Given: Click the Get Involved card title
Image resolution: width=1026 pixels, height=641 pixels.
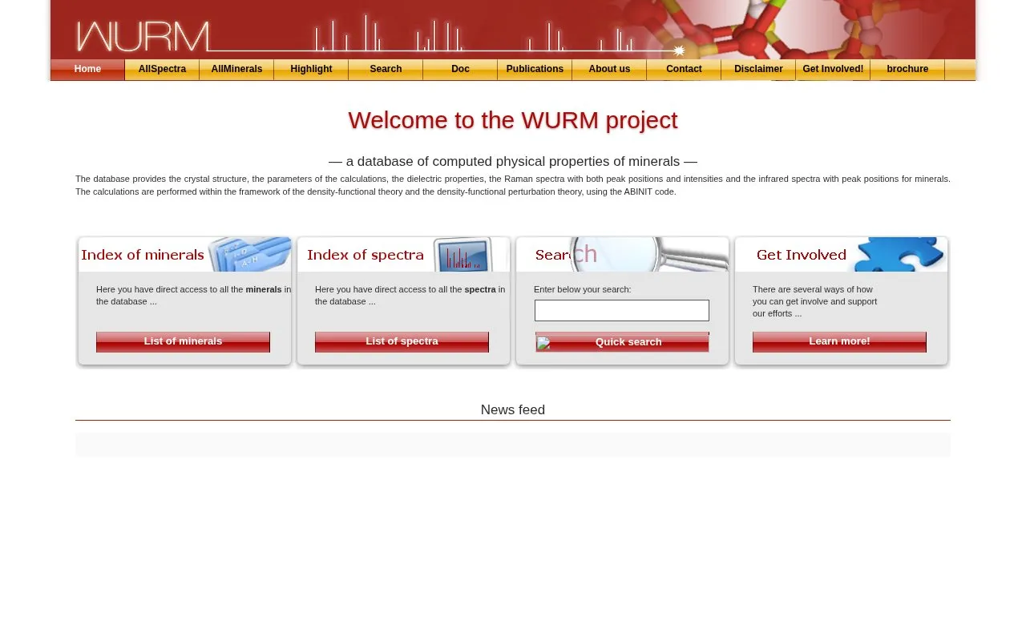Looking at the screenshot, I should (x=802, y=255).
